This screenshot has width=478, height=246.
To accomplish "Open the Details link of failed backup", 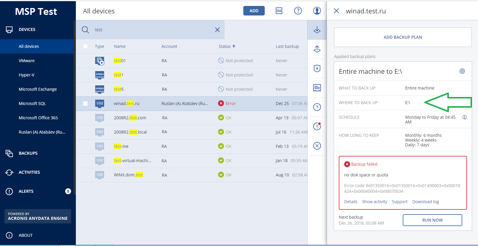I will tap(351, 202).
